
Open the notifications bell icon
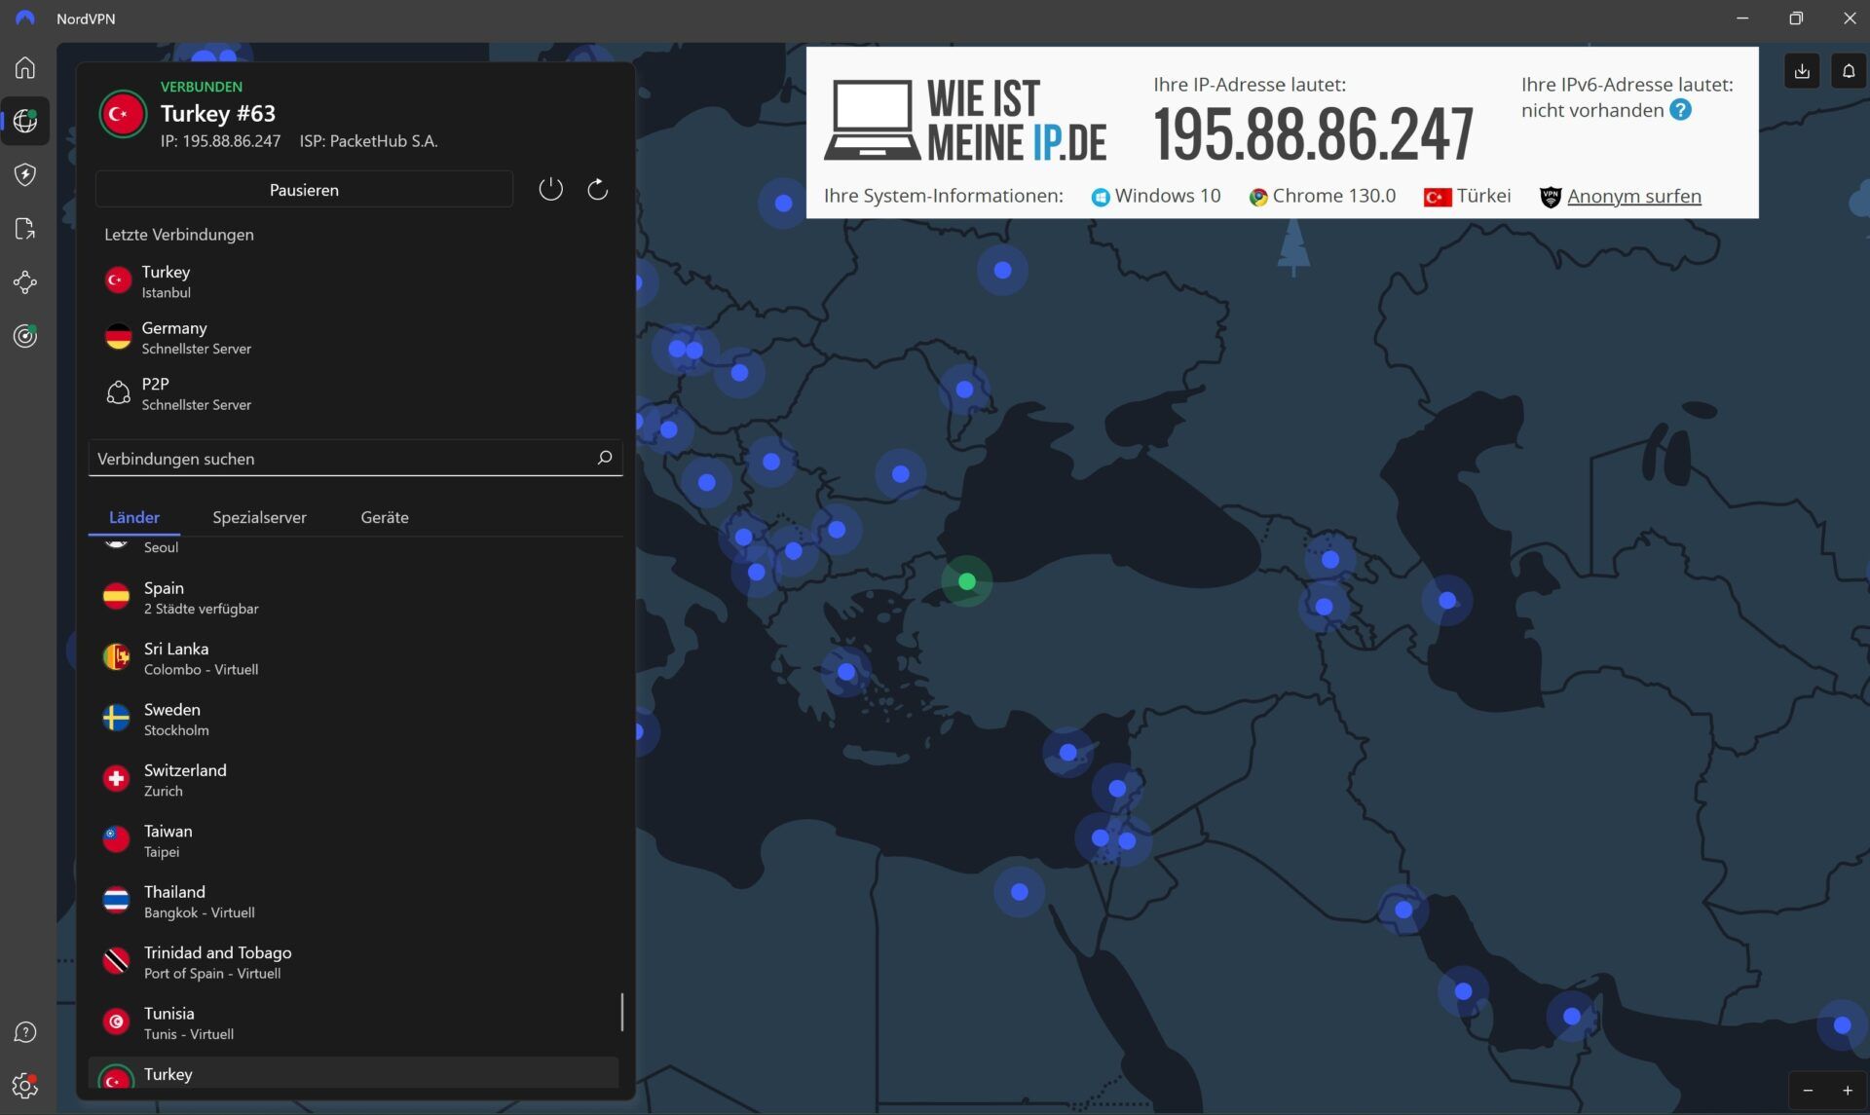[1848, 70]
